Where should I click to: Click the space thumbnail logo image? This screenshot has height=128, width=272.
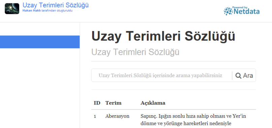point(12,8)
